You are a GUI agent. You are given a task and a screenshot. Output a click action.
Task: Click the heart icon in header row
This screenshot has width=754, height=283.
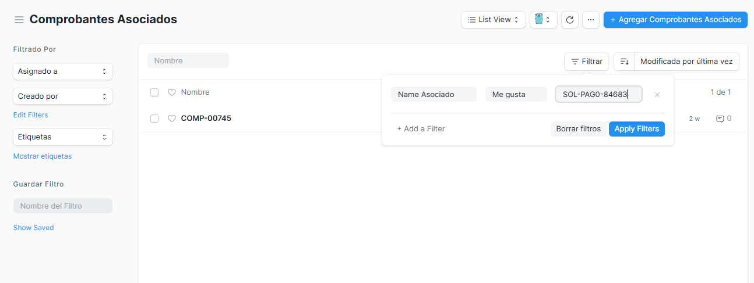coord(172,92)
